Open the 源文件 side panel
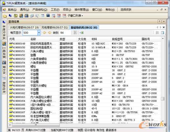 4,68
